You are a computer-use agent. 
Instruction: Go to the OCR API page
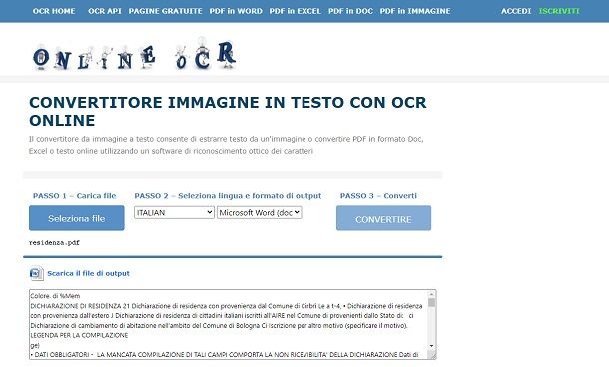pos(105,11)
